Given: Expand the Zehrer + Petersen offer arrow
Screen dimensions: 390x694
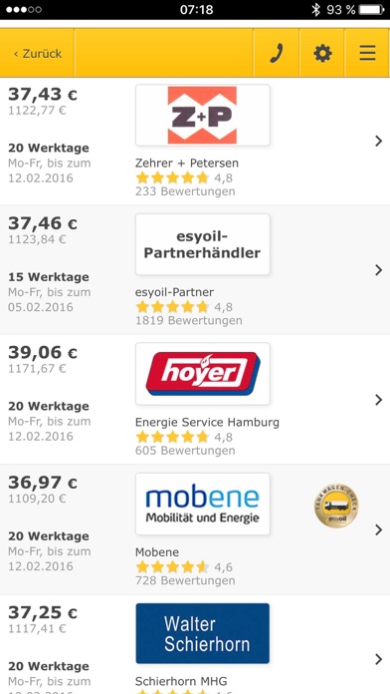Looking at the screenshot, I should pyautogui.click(x=378, y=142).
